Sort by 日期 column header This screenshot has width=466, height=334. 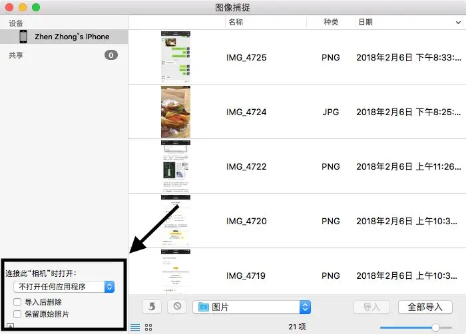pyautogui.click(x=365, y=22)
